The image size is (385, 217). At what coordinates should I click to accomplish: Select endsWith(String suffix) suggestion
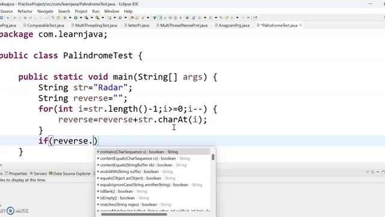click(153, 171)
